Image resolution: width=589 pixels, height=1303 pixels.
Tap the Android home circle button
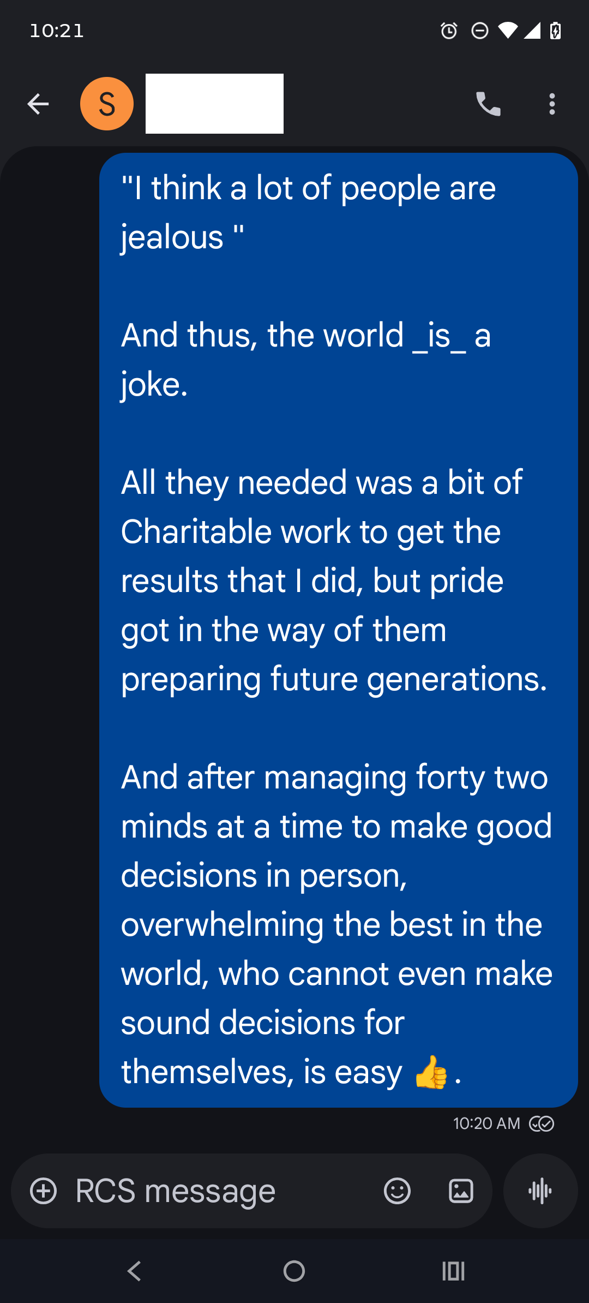click(294, 1271)
